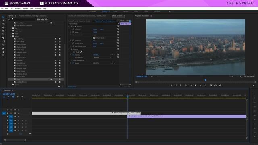This screenshot has height=145, width=258.
Task: Collapse the Motion effect properties
Action: tap(69, 27)
